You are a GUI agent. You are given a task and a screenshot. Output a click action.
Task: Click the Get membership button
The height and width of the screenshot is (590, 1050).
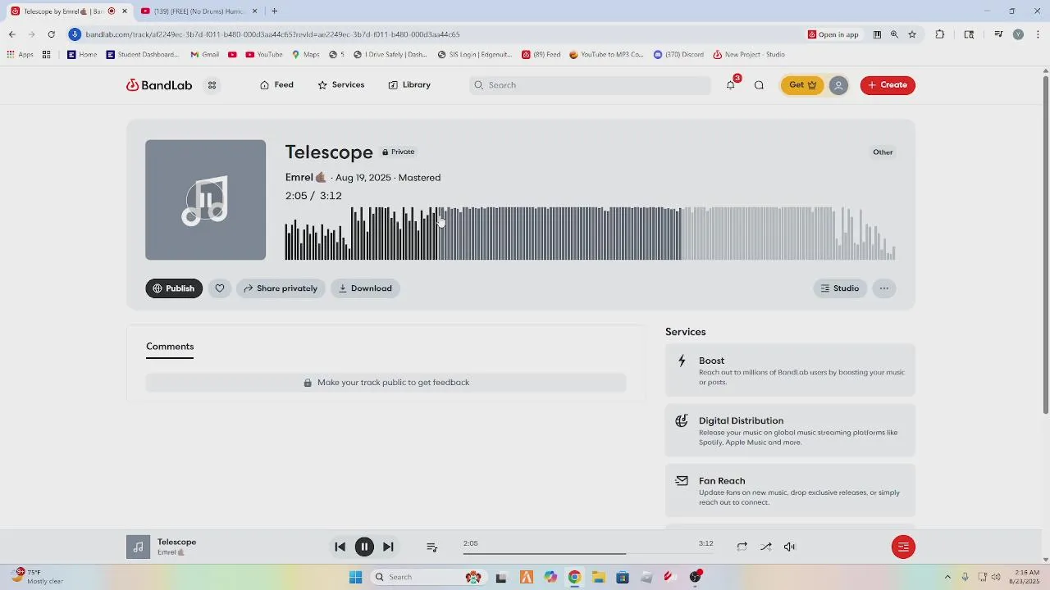click(x=801, y=85)
